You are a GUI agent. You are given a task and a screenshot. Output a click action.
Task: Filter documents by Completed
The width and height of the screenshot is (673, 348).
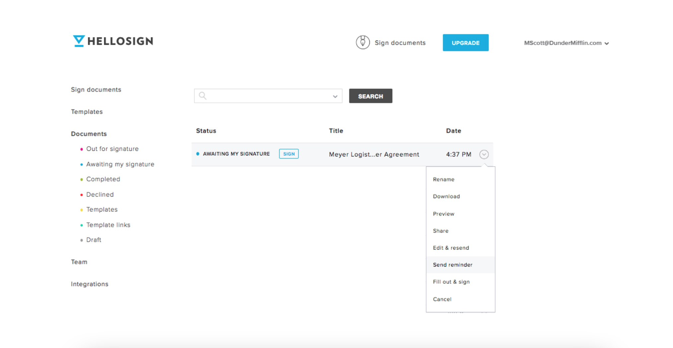(103, 179)
